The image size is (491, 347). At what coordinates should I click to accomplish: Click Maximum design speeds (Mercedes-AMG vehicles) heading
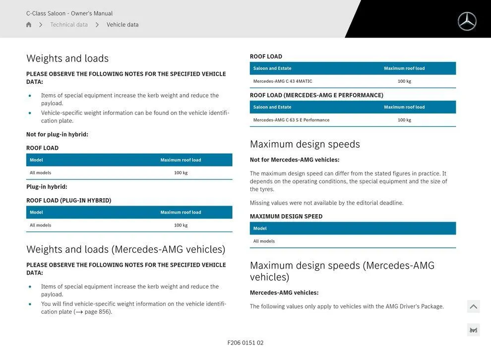click(342, 271)
